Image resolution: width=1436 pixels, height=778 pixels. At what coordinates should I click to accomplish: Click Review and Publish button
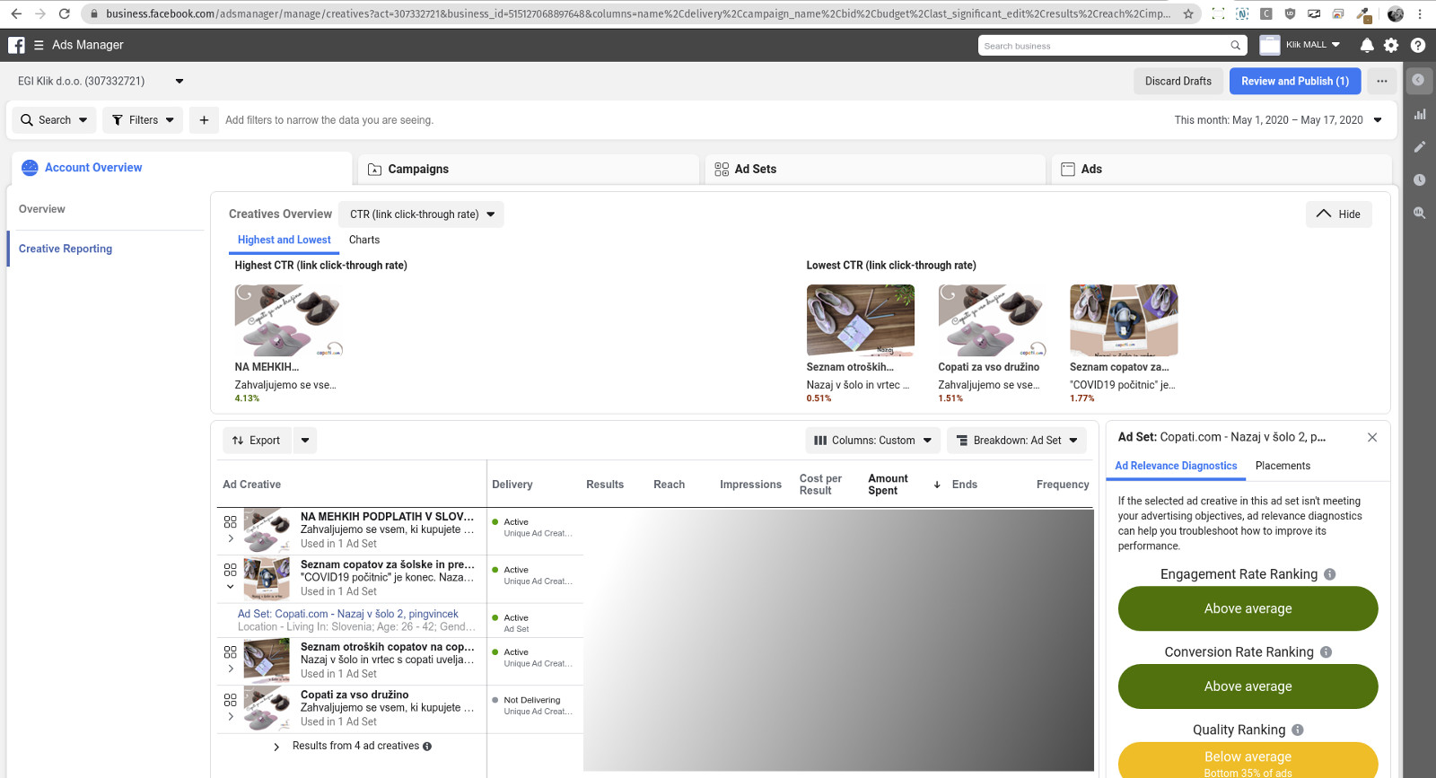(x=1294, y=81)
